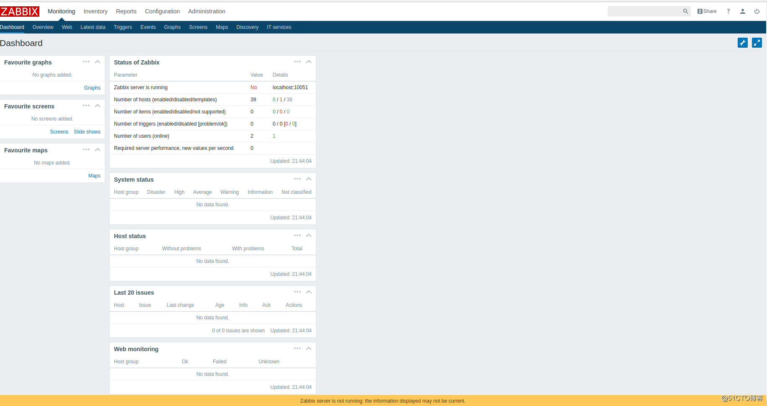
Task: Select the Dashboard submenu tab
Action: click(x=12, y=27)
